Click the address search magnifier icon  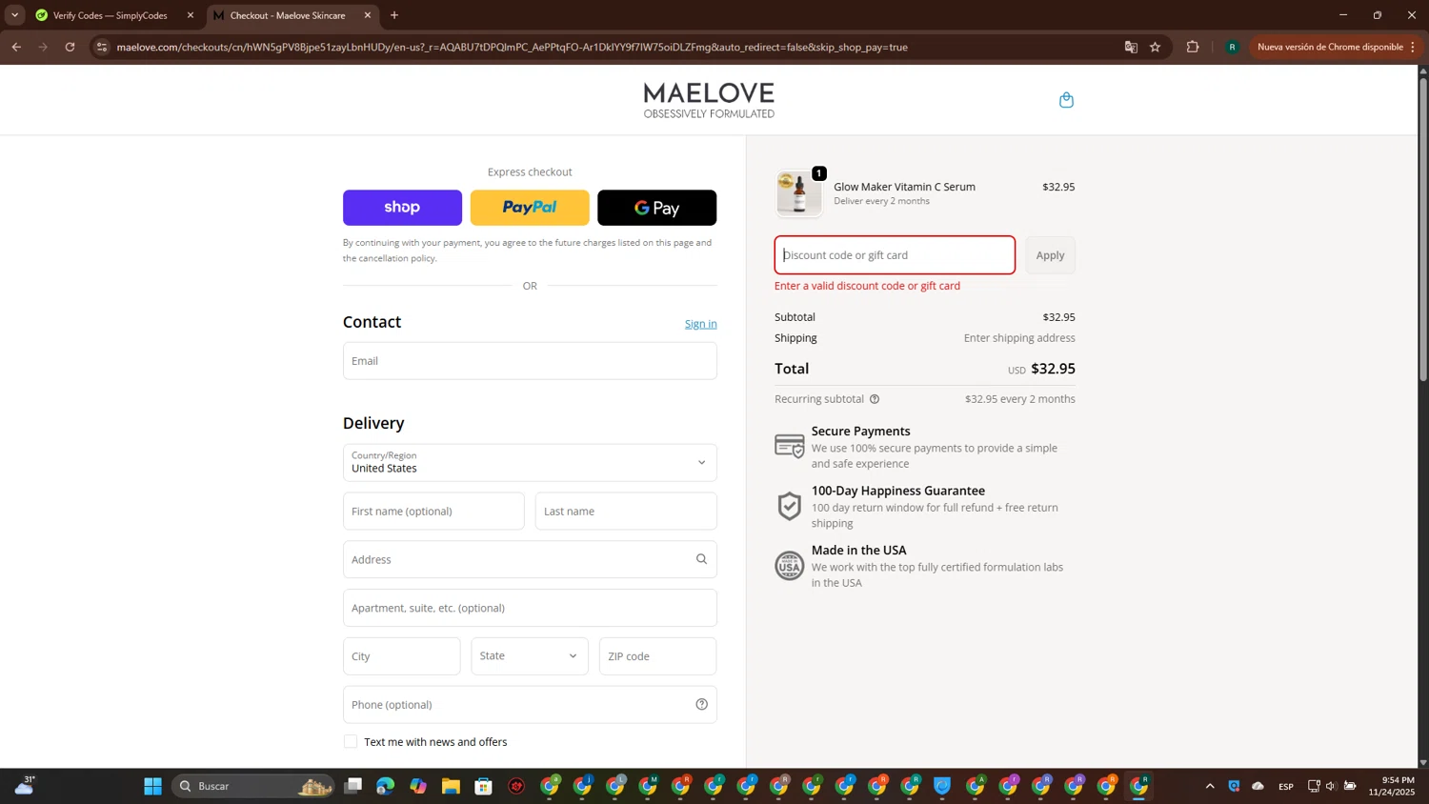pyautogui.click(x=701, y=559)
